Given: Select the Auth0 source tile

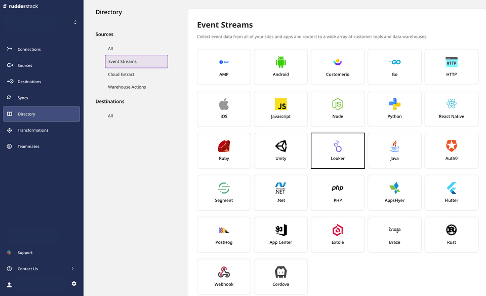Looking at the screenshot, I should [451, 151].
